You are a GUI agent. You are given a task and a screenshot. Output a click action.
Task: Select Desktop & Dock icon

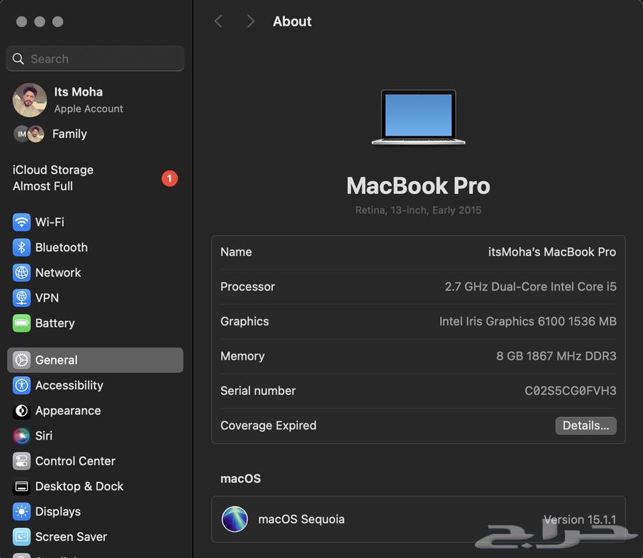coord(21,487)
